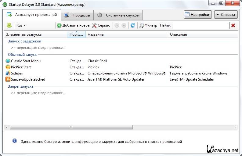This screenshot has height=156, width=242.
Task: Open the Настройки settings button
Action: coord(198,14)
